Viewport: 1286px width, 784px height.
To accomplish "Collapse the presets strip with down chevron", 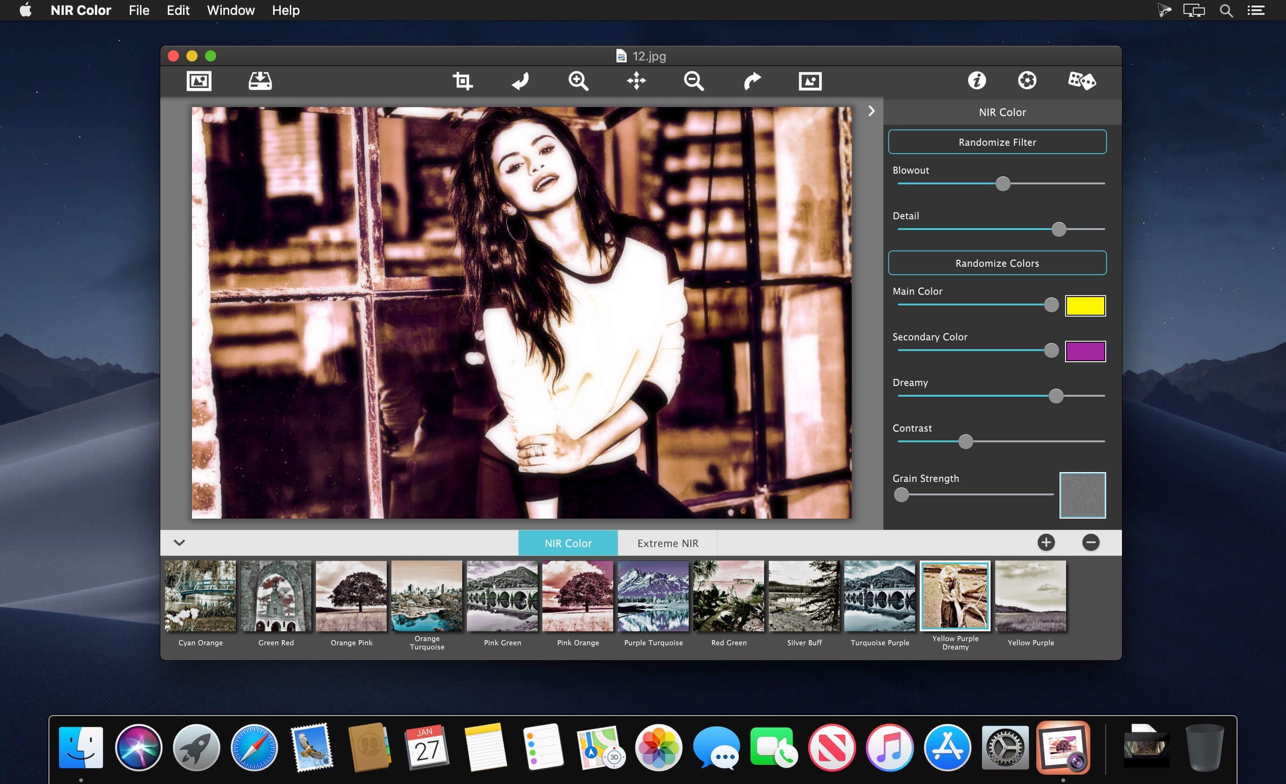I will point(179,542).
